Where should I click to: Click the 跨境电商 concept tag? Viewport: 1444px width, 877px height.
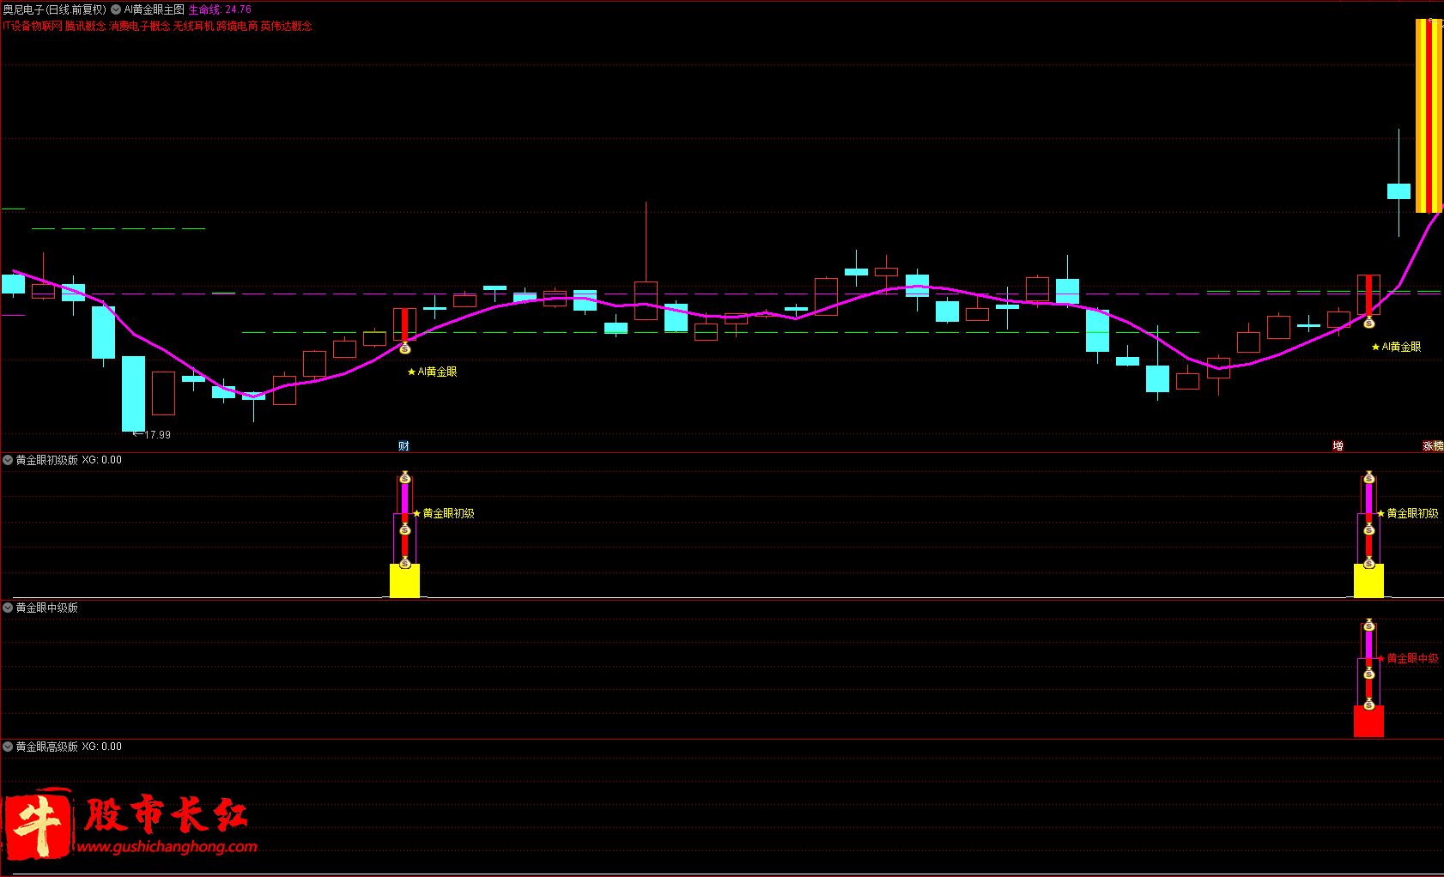pyautogui.click(x=237, y=26)
